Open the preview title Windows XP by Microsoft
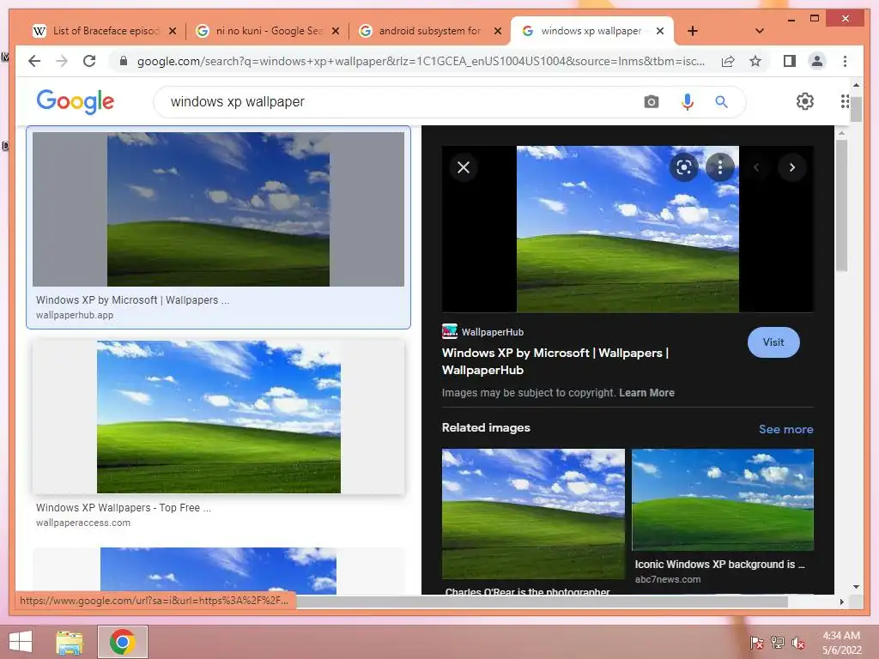 [x=555, y=361]
